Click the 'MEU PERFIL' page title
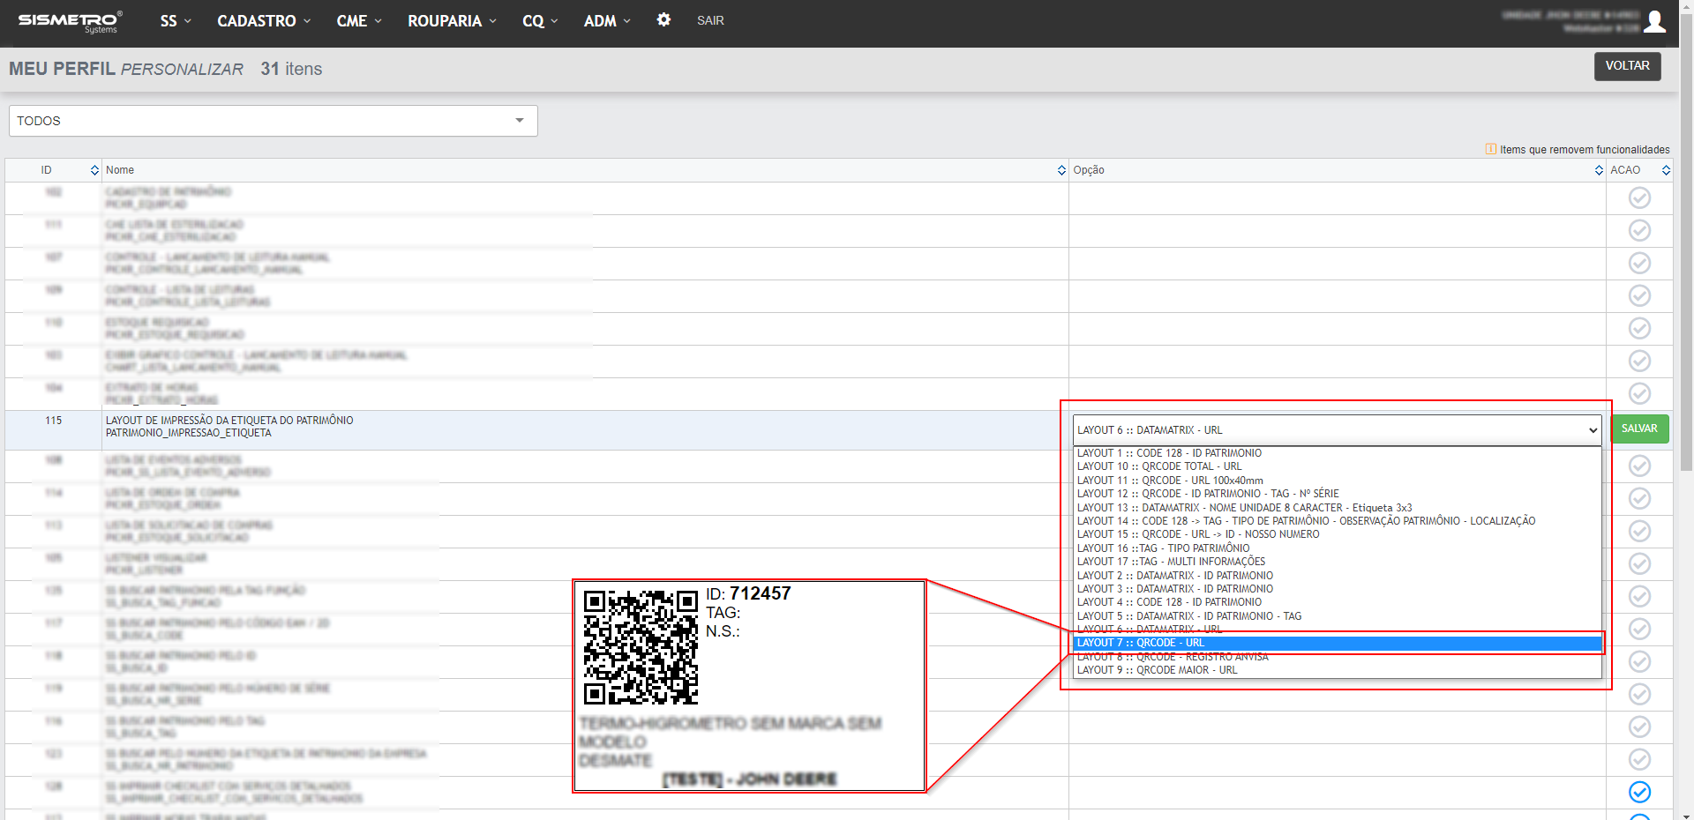1694x820 pixels. coord(62,69)
